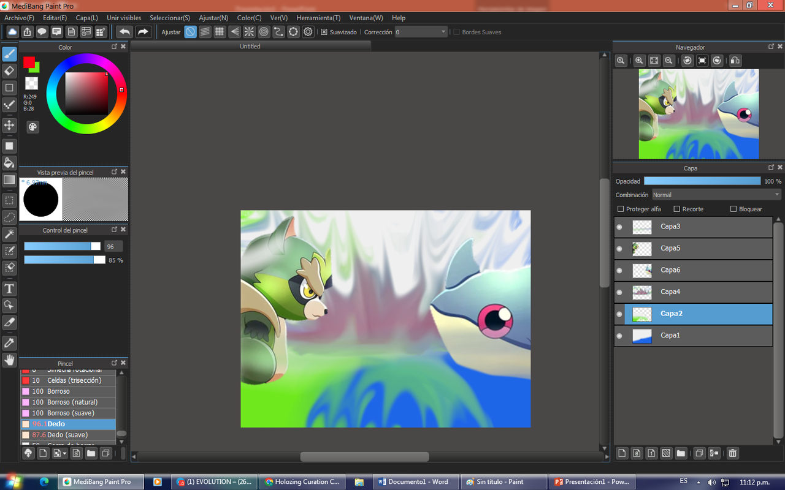The image size is (785, 490).
Task: Adjust the brush size slider
Action: click(x=62, y=246)
